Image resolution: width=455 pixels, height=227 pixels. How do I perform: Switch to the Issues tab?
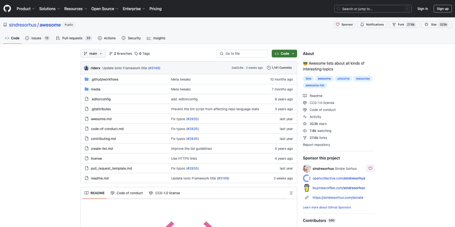pyautogui.click(x=37, y=38)
